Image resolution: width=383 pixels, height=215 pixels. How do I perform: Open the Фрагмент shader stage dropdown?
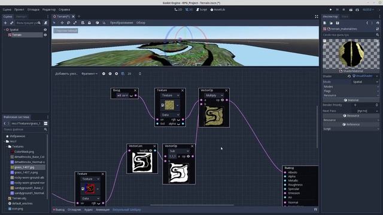pos(89,73)
